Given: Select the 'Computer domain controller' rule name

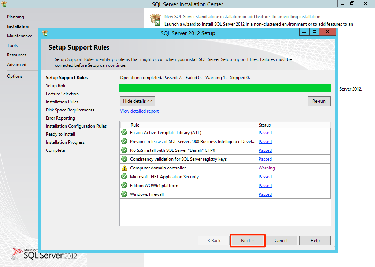Looking at the screenshot, I should [x=158, y=168].
